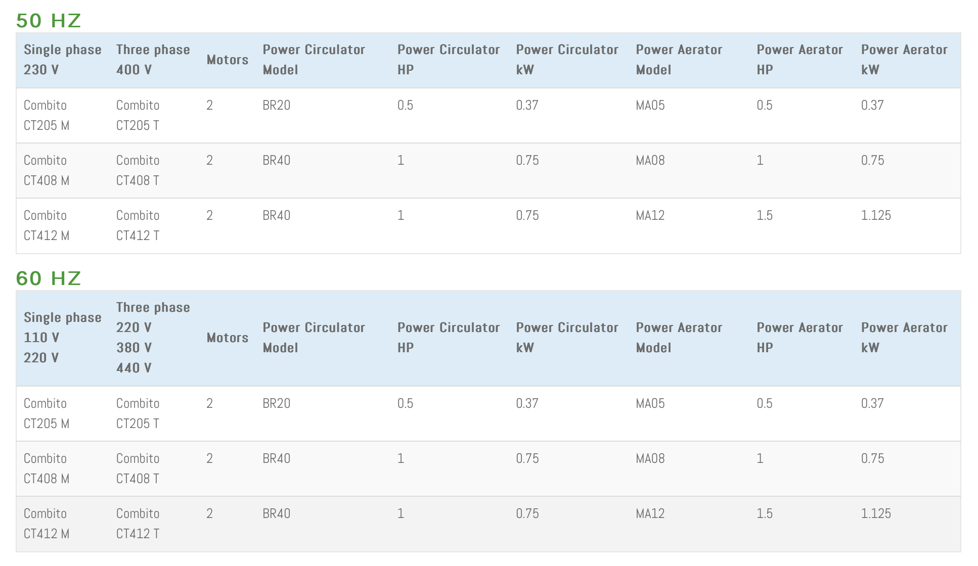Select Combito CT412 M in 60 HZ table
This screenshot has height=566, width=978.
pyautogui.click(x=46, y=524)
